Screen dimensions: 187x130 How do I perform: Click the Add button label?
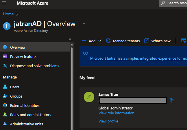pos(92,41)
